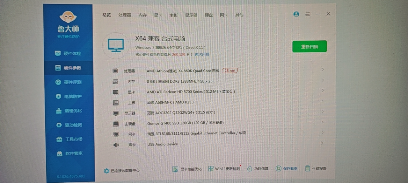Expand the 处理器 row chevron
The width and height of the screenshot is (408, 183).
coord(323,70)
